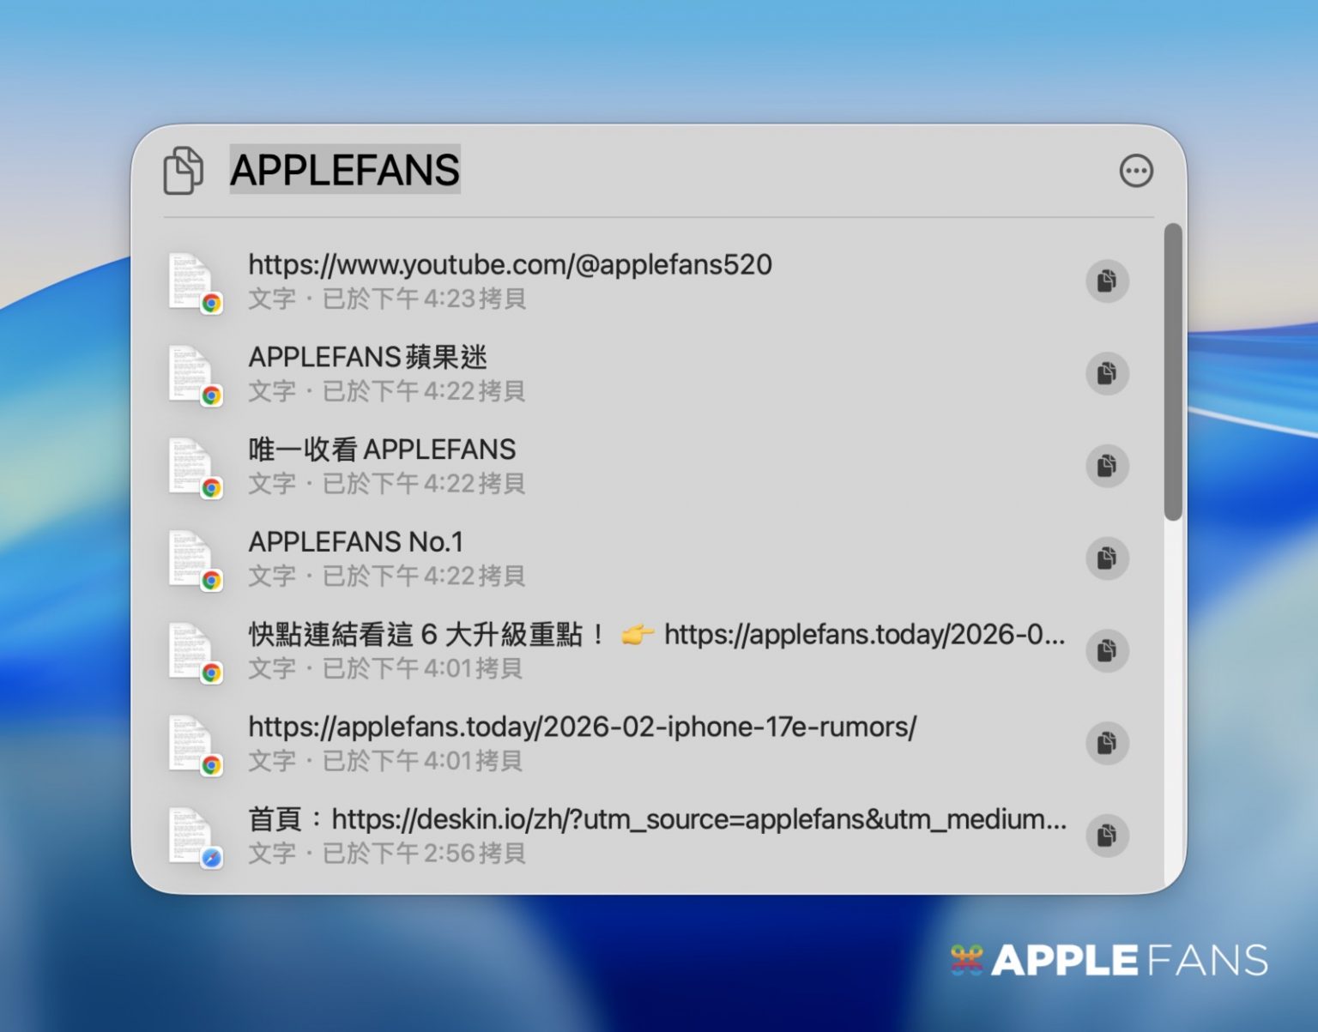
Task: Click the results list vertical scrollbar
Action: [x=1172, y=371]
